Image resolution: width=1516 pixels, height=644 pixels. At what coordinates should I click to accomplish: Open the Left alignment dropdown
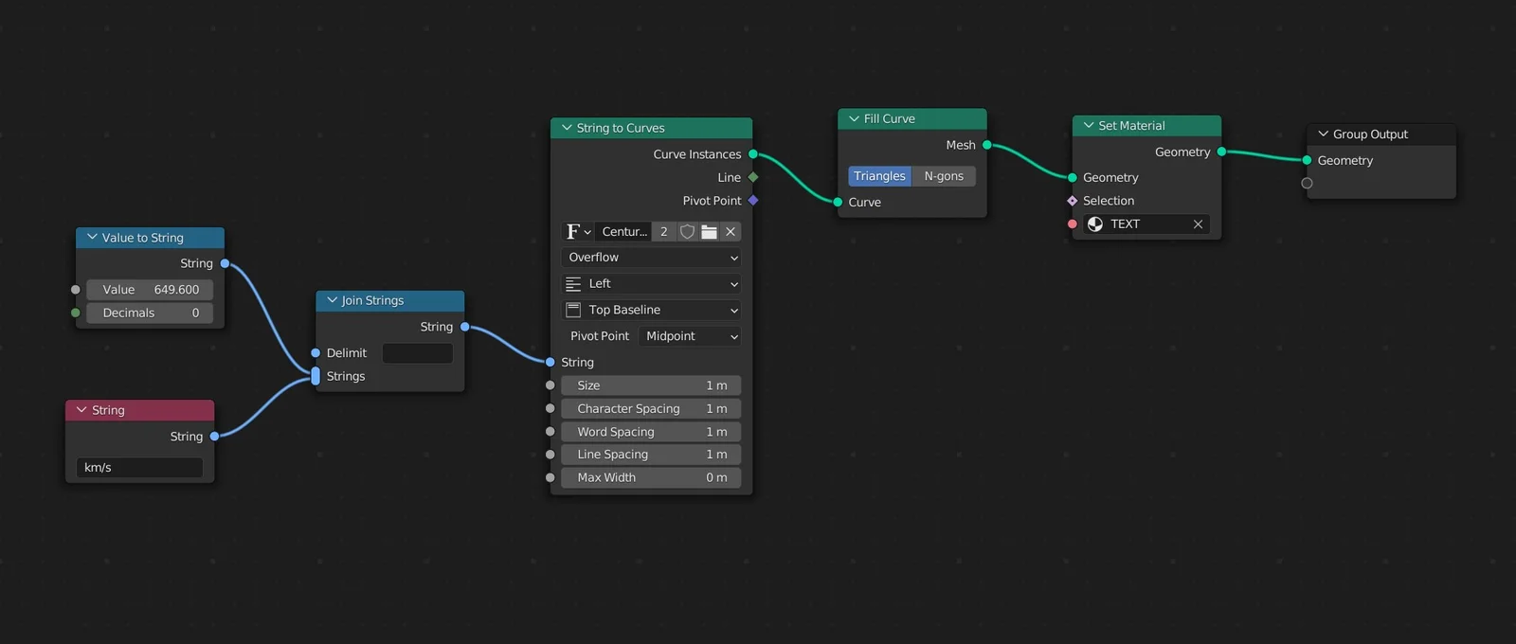pos(651,284)
